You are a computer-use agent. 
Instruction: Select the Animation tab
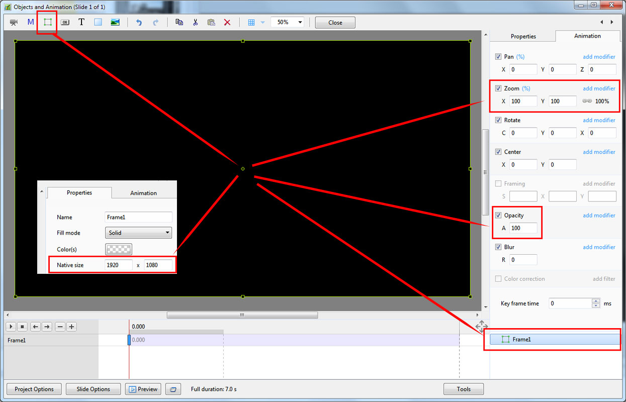[x=587, y=36]
